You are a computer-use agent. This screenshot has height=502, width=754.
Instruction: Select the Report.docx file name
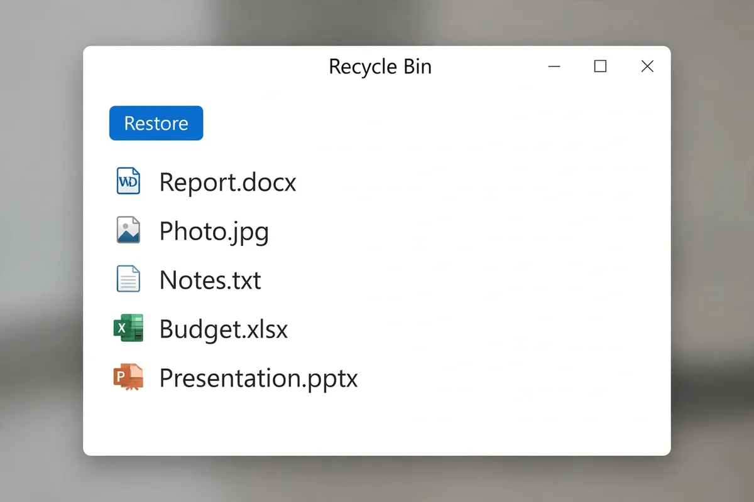(x=227, y=182)
